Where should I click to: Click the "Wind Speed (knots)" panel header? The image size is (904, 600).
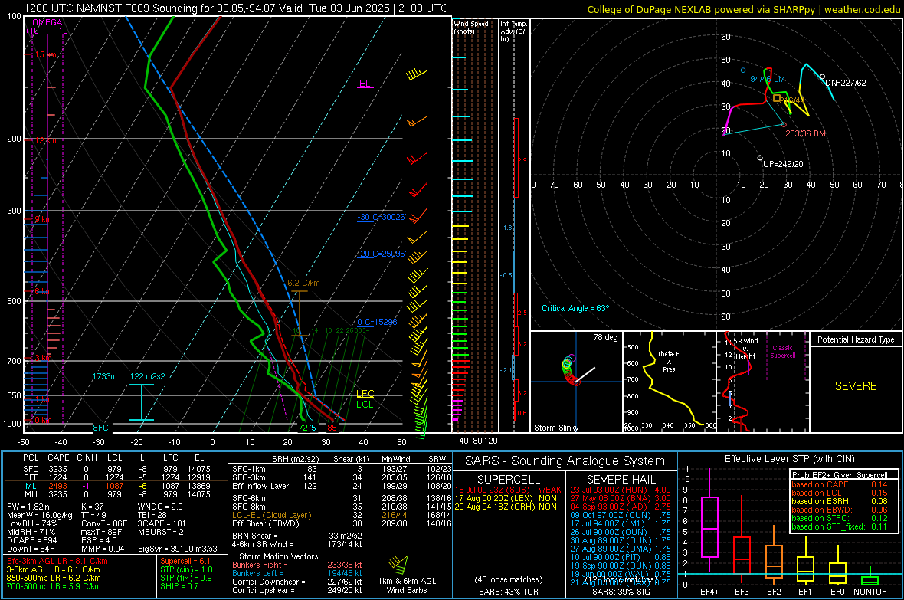471,27
